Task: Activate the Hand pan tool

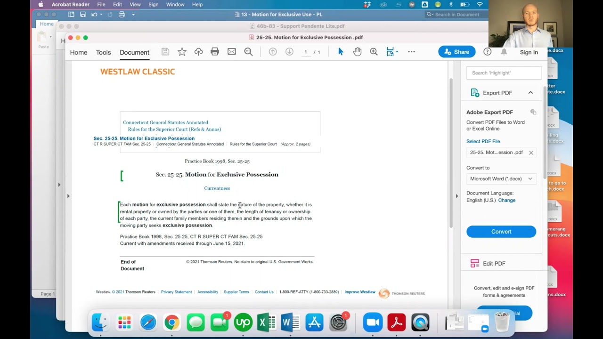Action: point(358,52)
